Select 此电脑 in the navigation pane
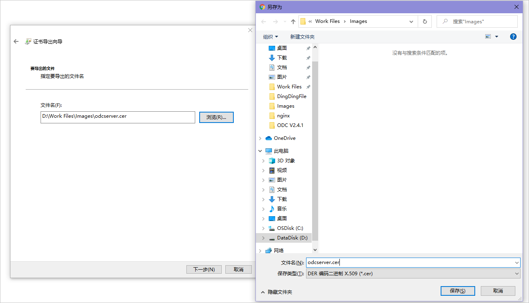This screenshot has width=529, height=303. [x=281, y=151]
